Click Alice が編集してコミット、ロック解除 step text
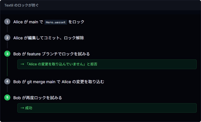This screenshot has width=201, height=122. [48, 38]
